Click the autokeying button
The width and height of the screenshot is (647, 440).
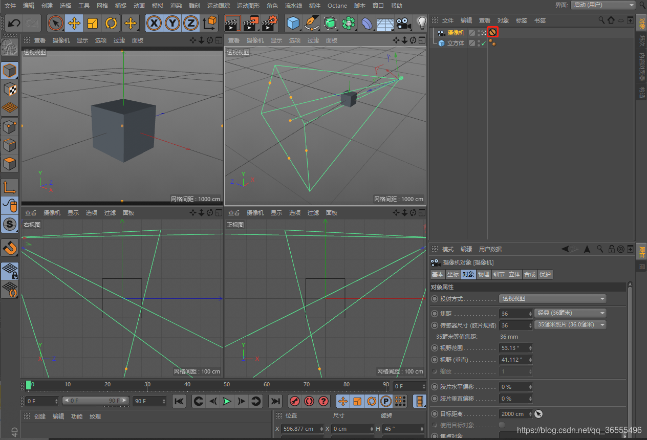[x=309, y=402]
